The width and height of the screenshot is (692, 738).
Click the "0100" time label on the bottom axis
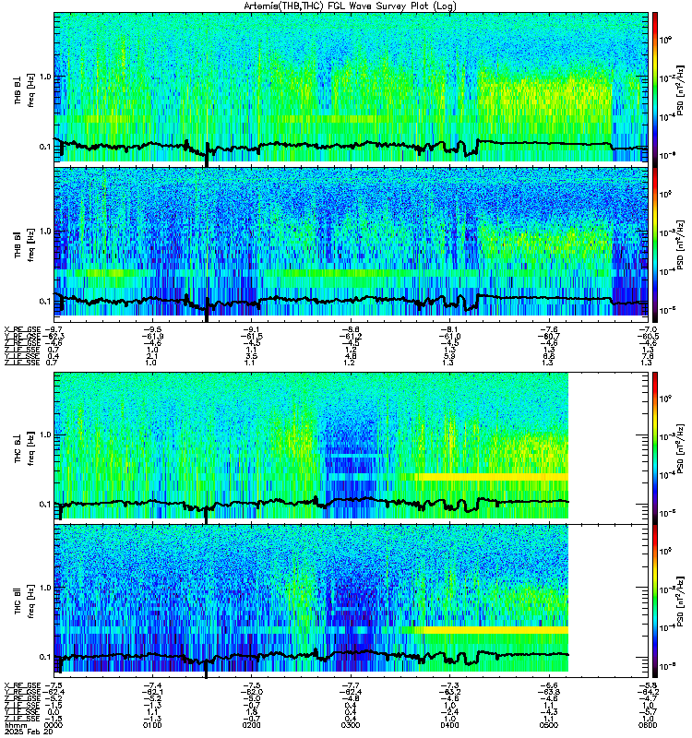click(x=152, y=725)
